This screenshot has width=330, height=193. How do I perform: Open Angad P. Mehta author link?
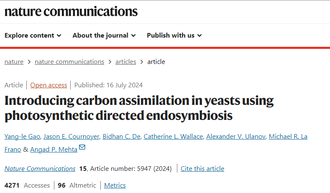tap(54, 149)
